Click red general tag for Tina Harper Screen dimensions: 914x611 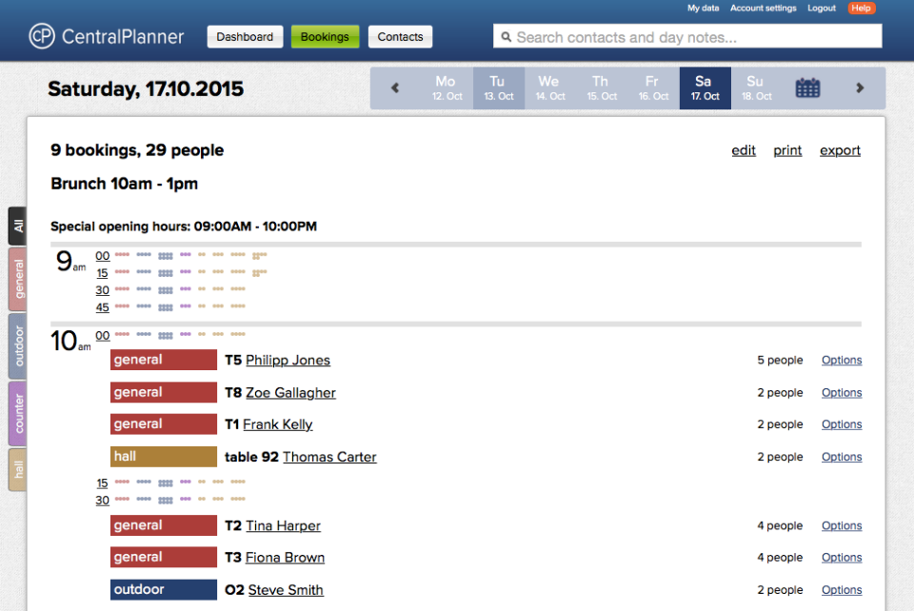[x=164, y=524]
